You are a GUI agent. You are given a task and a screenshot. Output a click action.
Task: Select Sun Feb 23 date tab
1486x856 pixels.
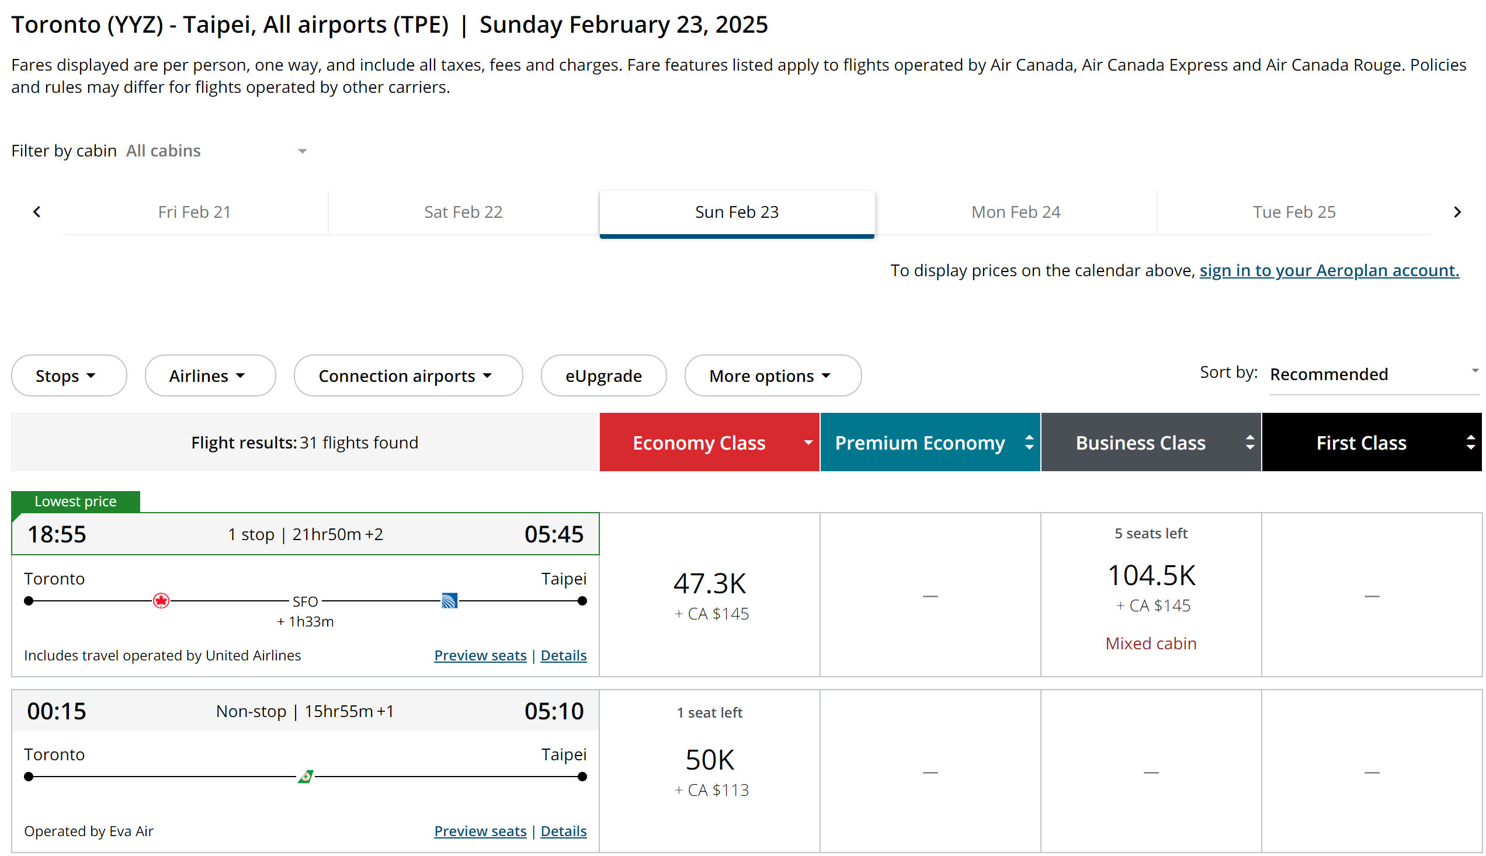click(x=737, y=213)
